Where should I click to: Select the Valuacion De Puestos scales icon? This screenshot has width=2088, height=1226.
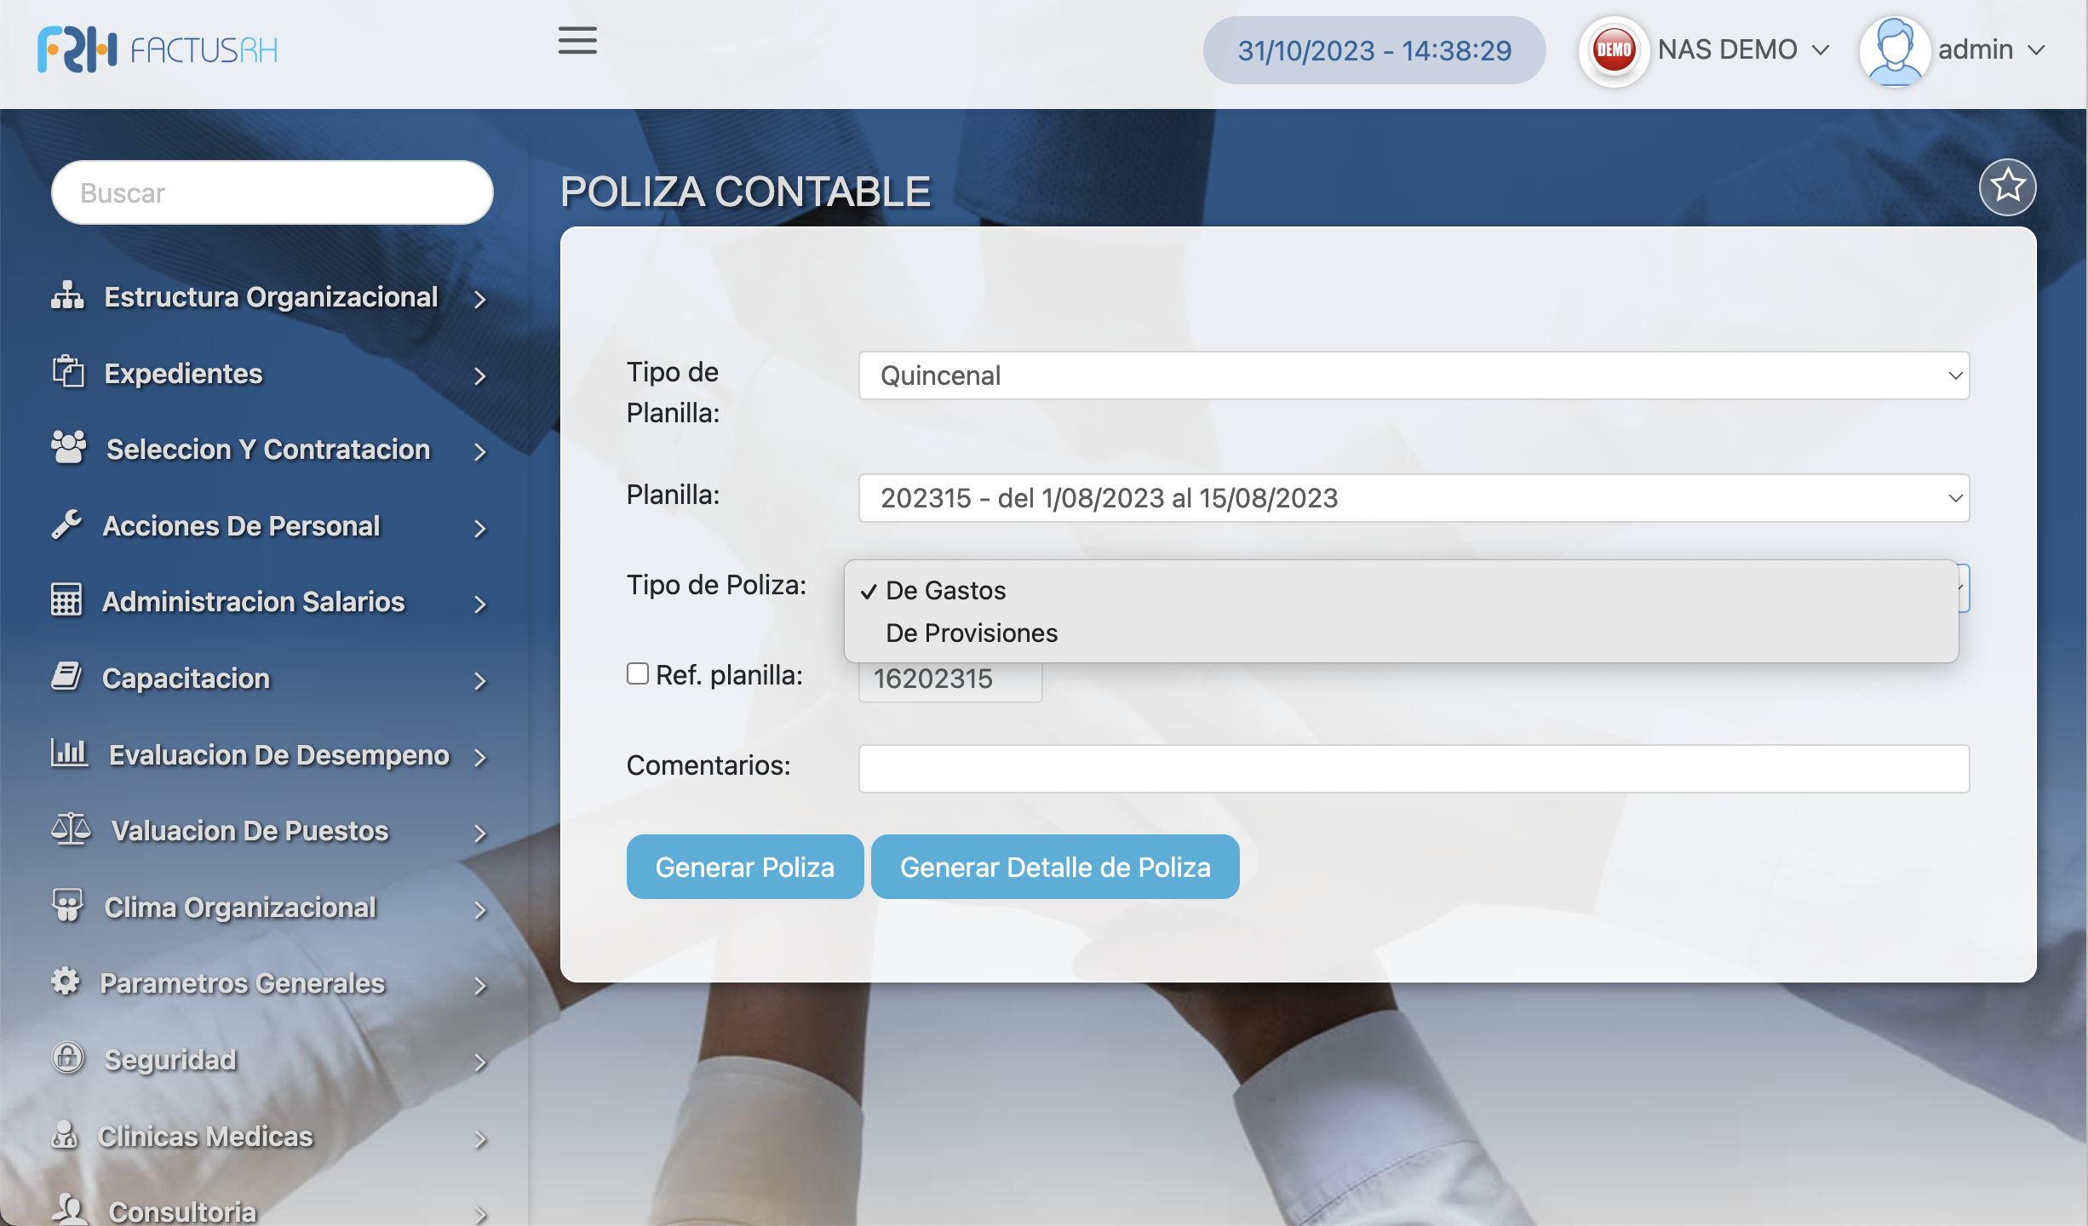coord(70,830)
